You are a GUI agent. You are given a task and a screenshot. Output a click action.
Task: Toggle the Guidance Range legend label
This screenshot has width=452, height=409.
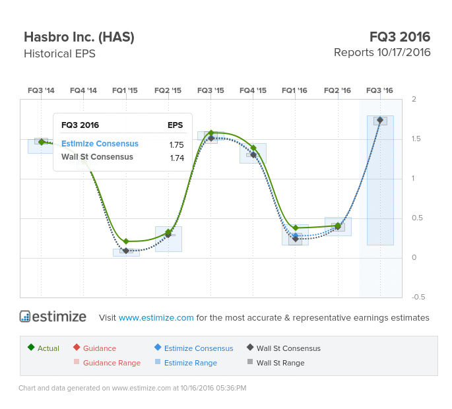tap(112, 363)
